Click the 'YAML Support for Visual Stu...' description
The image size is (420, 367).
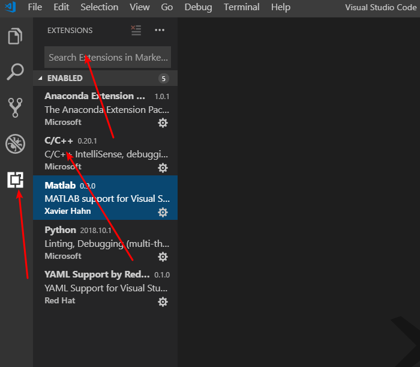coord(106,288)
